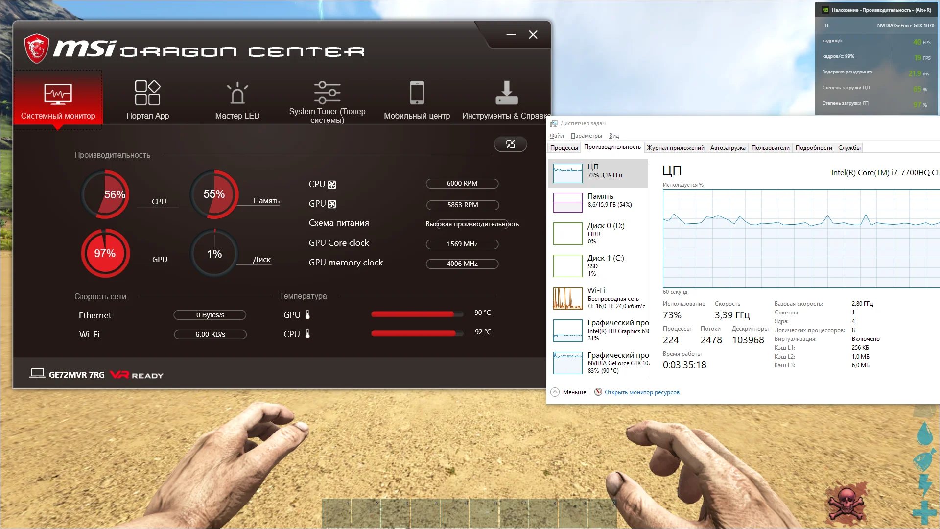Click the MSI dragon shield logo
The image size is (940, 529).
[37, 48]
